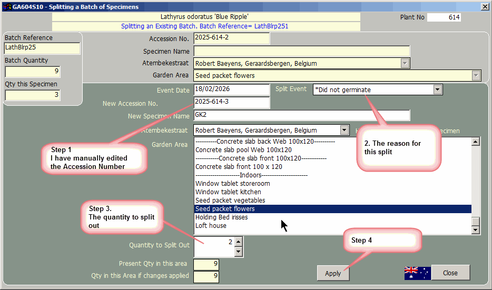Screen dimensions: 492x290
Task: Click the New Specimen Name field
Action: pyautogui.click(x=301, y=116)
